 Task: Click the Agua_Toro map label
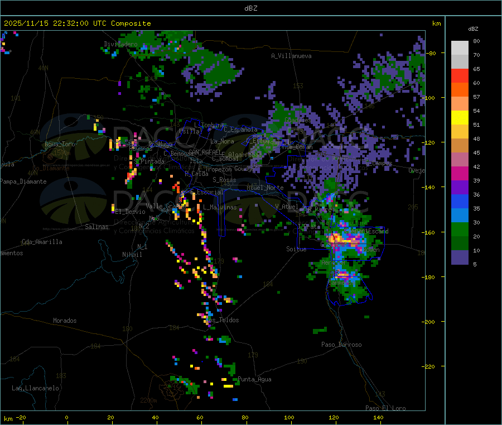pos(60,144)
